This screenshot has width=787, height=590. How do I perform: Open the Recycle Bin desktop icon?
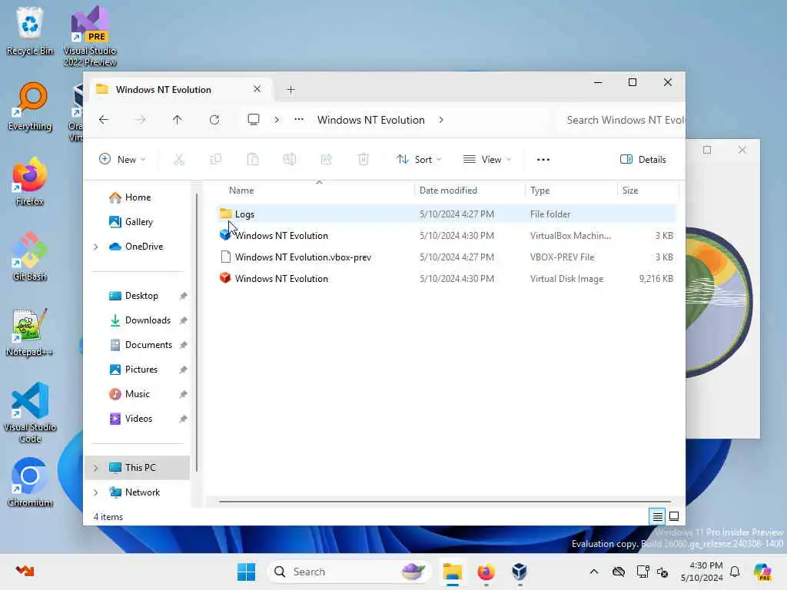(30, 31)
